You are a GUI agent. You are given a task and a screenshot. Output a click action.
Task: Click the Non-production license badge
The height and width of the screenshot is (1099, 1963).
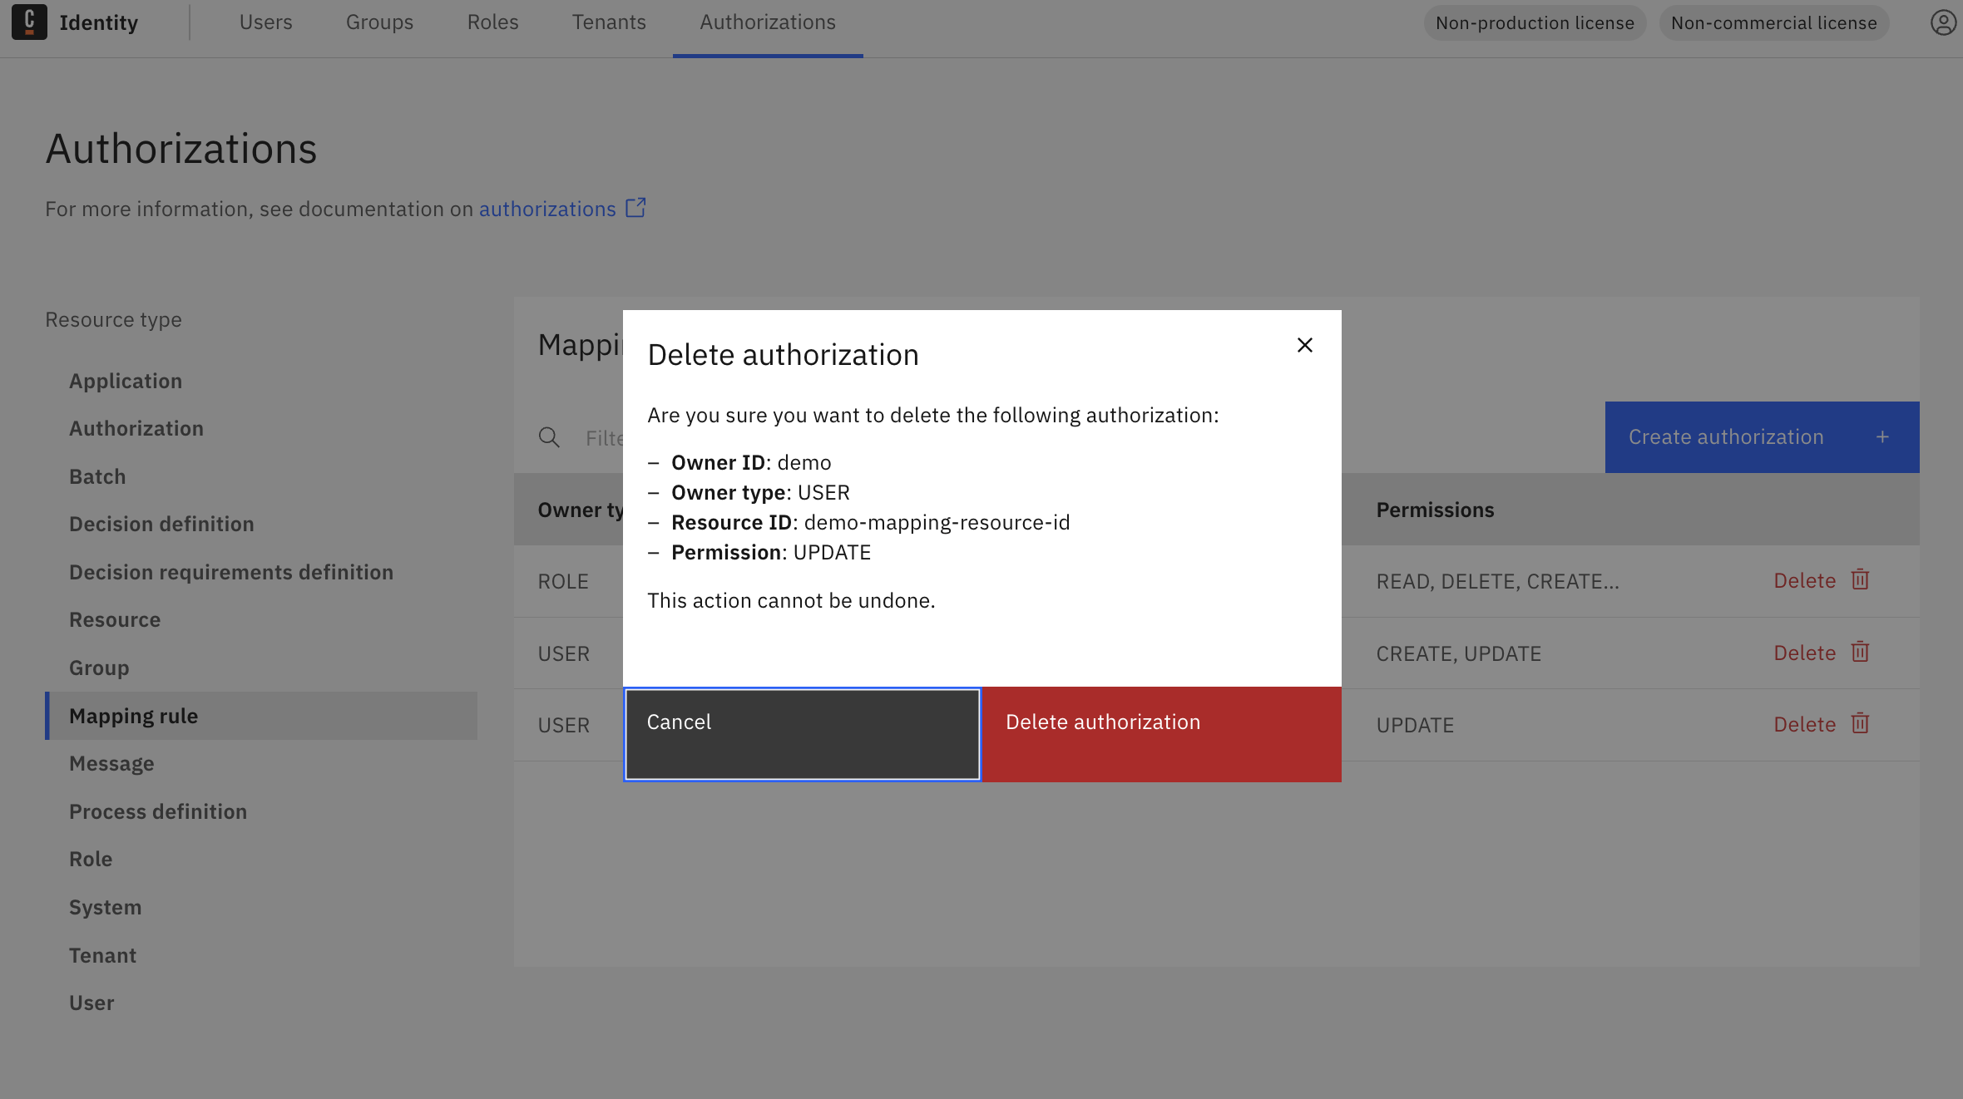pyautogui.click(x=1535, y=22)
